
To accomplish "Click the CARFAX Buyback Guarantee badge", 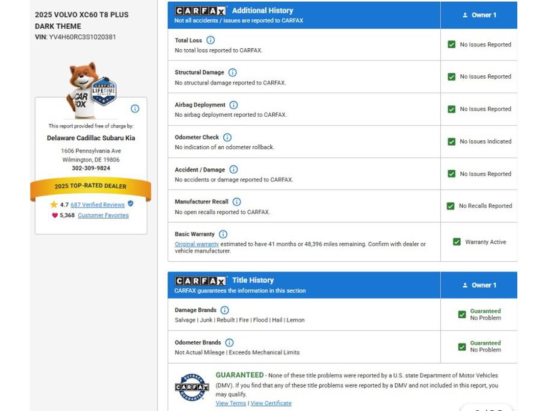I will click(192, 388).
